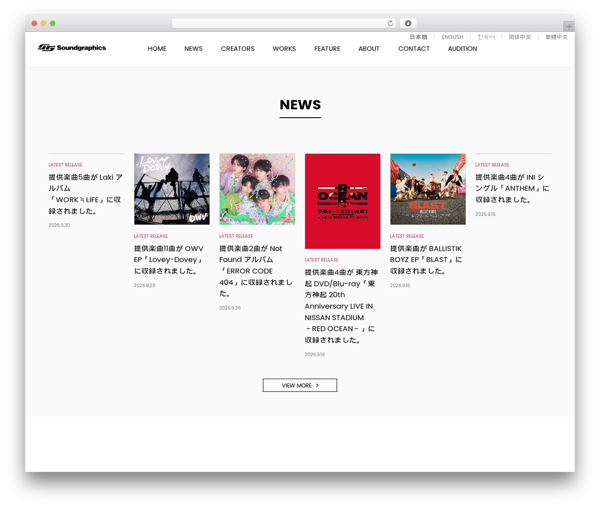This screenshot has width=600, height=508.
Task: Open the RED OCEAN Tohoshinki cover image
Action: click(x=342, y=201)
